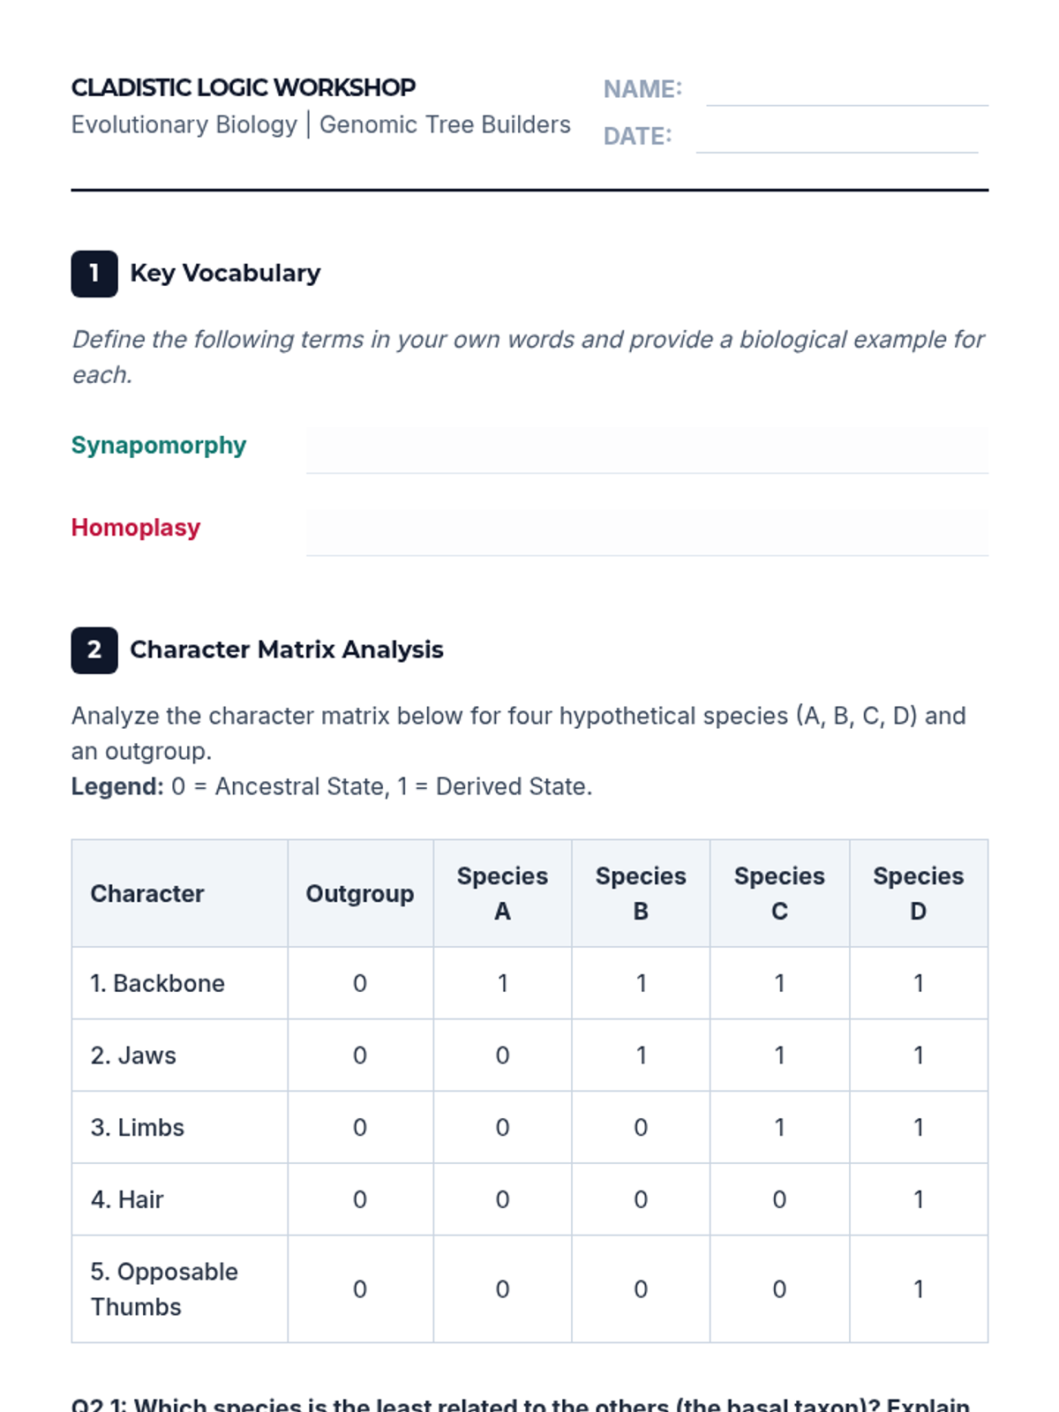Click the Synapomorphy definition field
Image resolution: width=1059 pixels, height=1412 pixels.
coord(647,450)
